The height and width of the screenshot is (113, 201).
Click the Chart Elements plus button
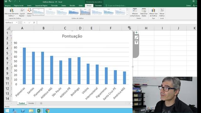pos(136,32)
